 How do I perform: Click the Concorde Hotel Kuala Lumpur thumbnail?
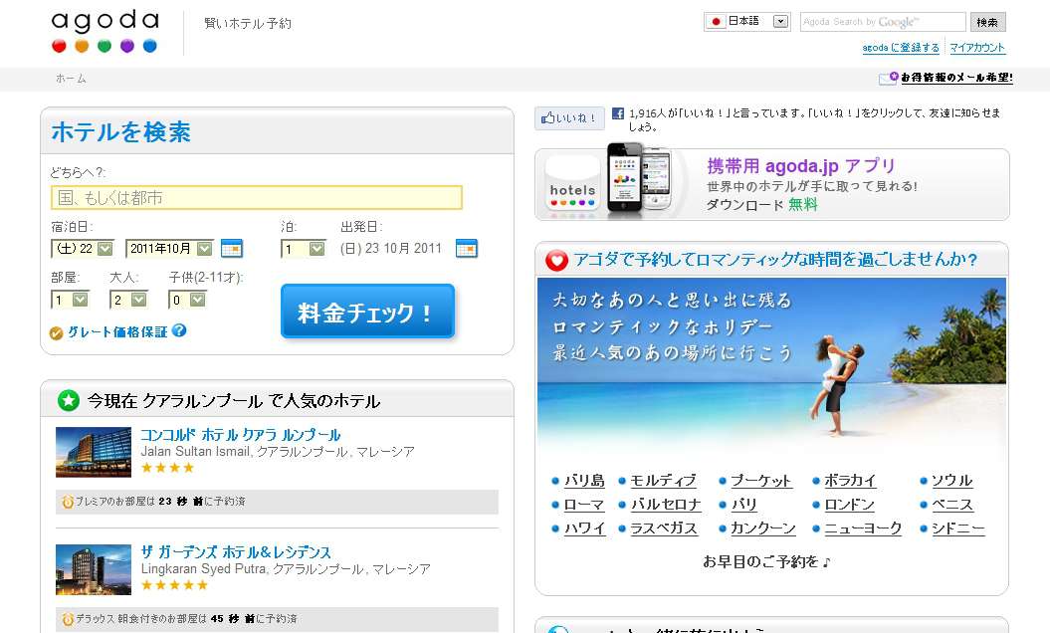click(x=94, y=453)
